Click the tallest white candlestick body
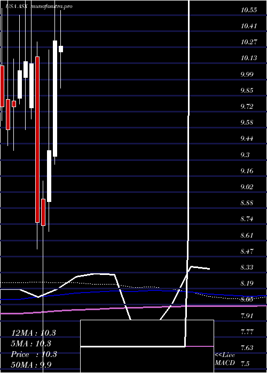Viewport: 267px width, 373px height. 55,99
